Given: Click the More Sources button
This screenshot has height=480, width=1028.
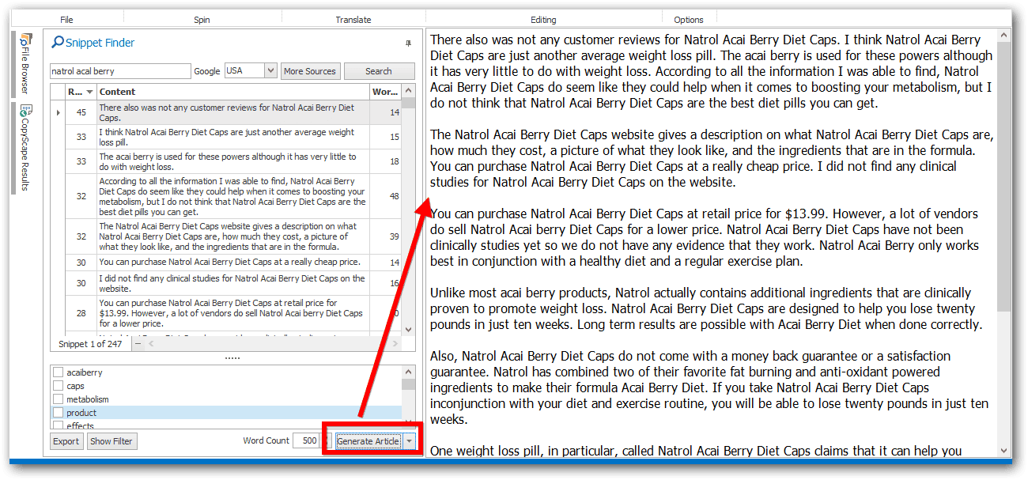Looking at the screenshot, I should coord(310,71).
